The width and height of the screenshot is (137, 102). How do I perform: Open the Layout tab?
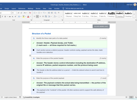click(x=14, y=8)
